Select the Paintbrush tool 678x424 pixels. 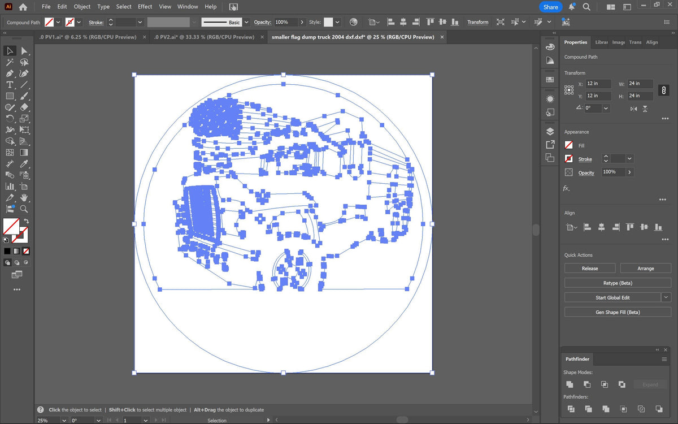tap(24, 96)
